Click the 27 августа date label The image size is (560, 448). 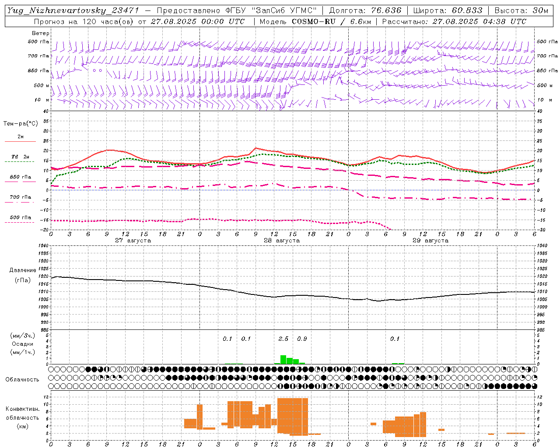(x=133, y=241)
